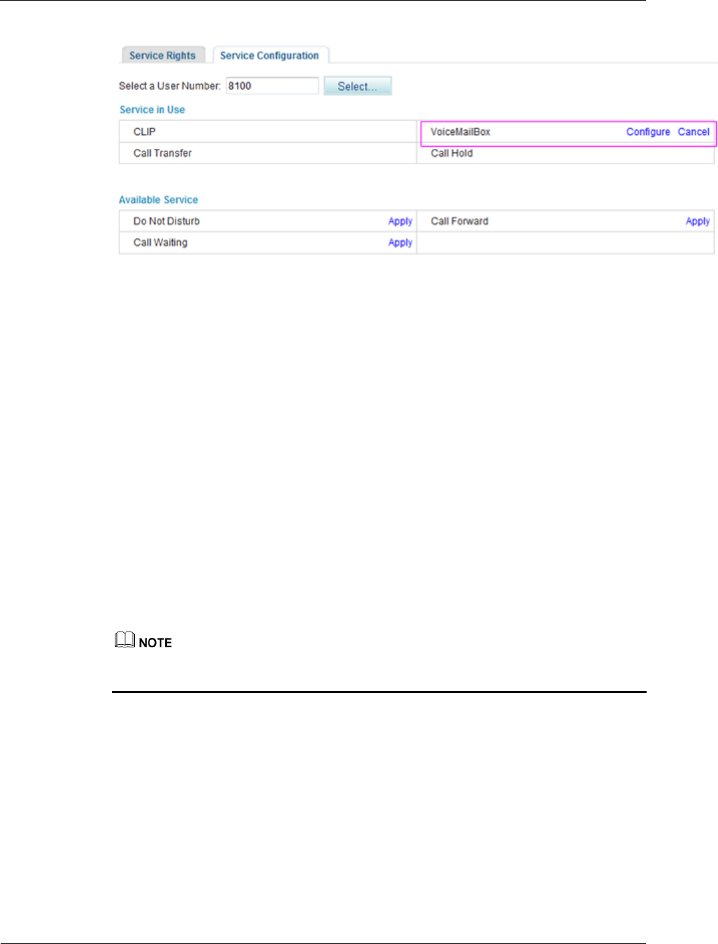Click the Do Not Disturb label
This screenshot has height=944, width=718.
tap(166, 221)
